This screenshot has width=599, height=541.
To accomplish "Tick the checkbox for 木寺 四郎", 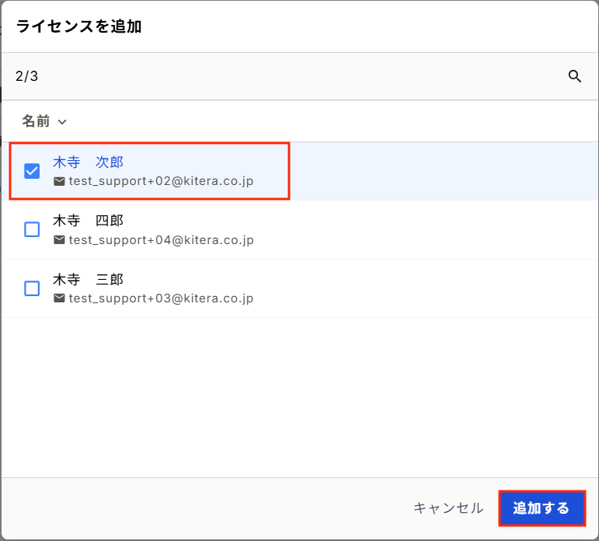I will coord(32,229).
